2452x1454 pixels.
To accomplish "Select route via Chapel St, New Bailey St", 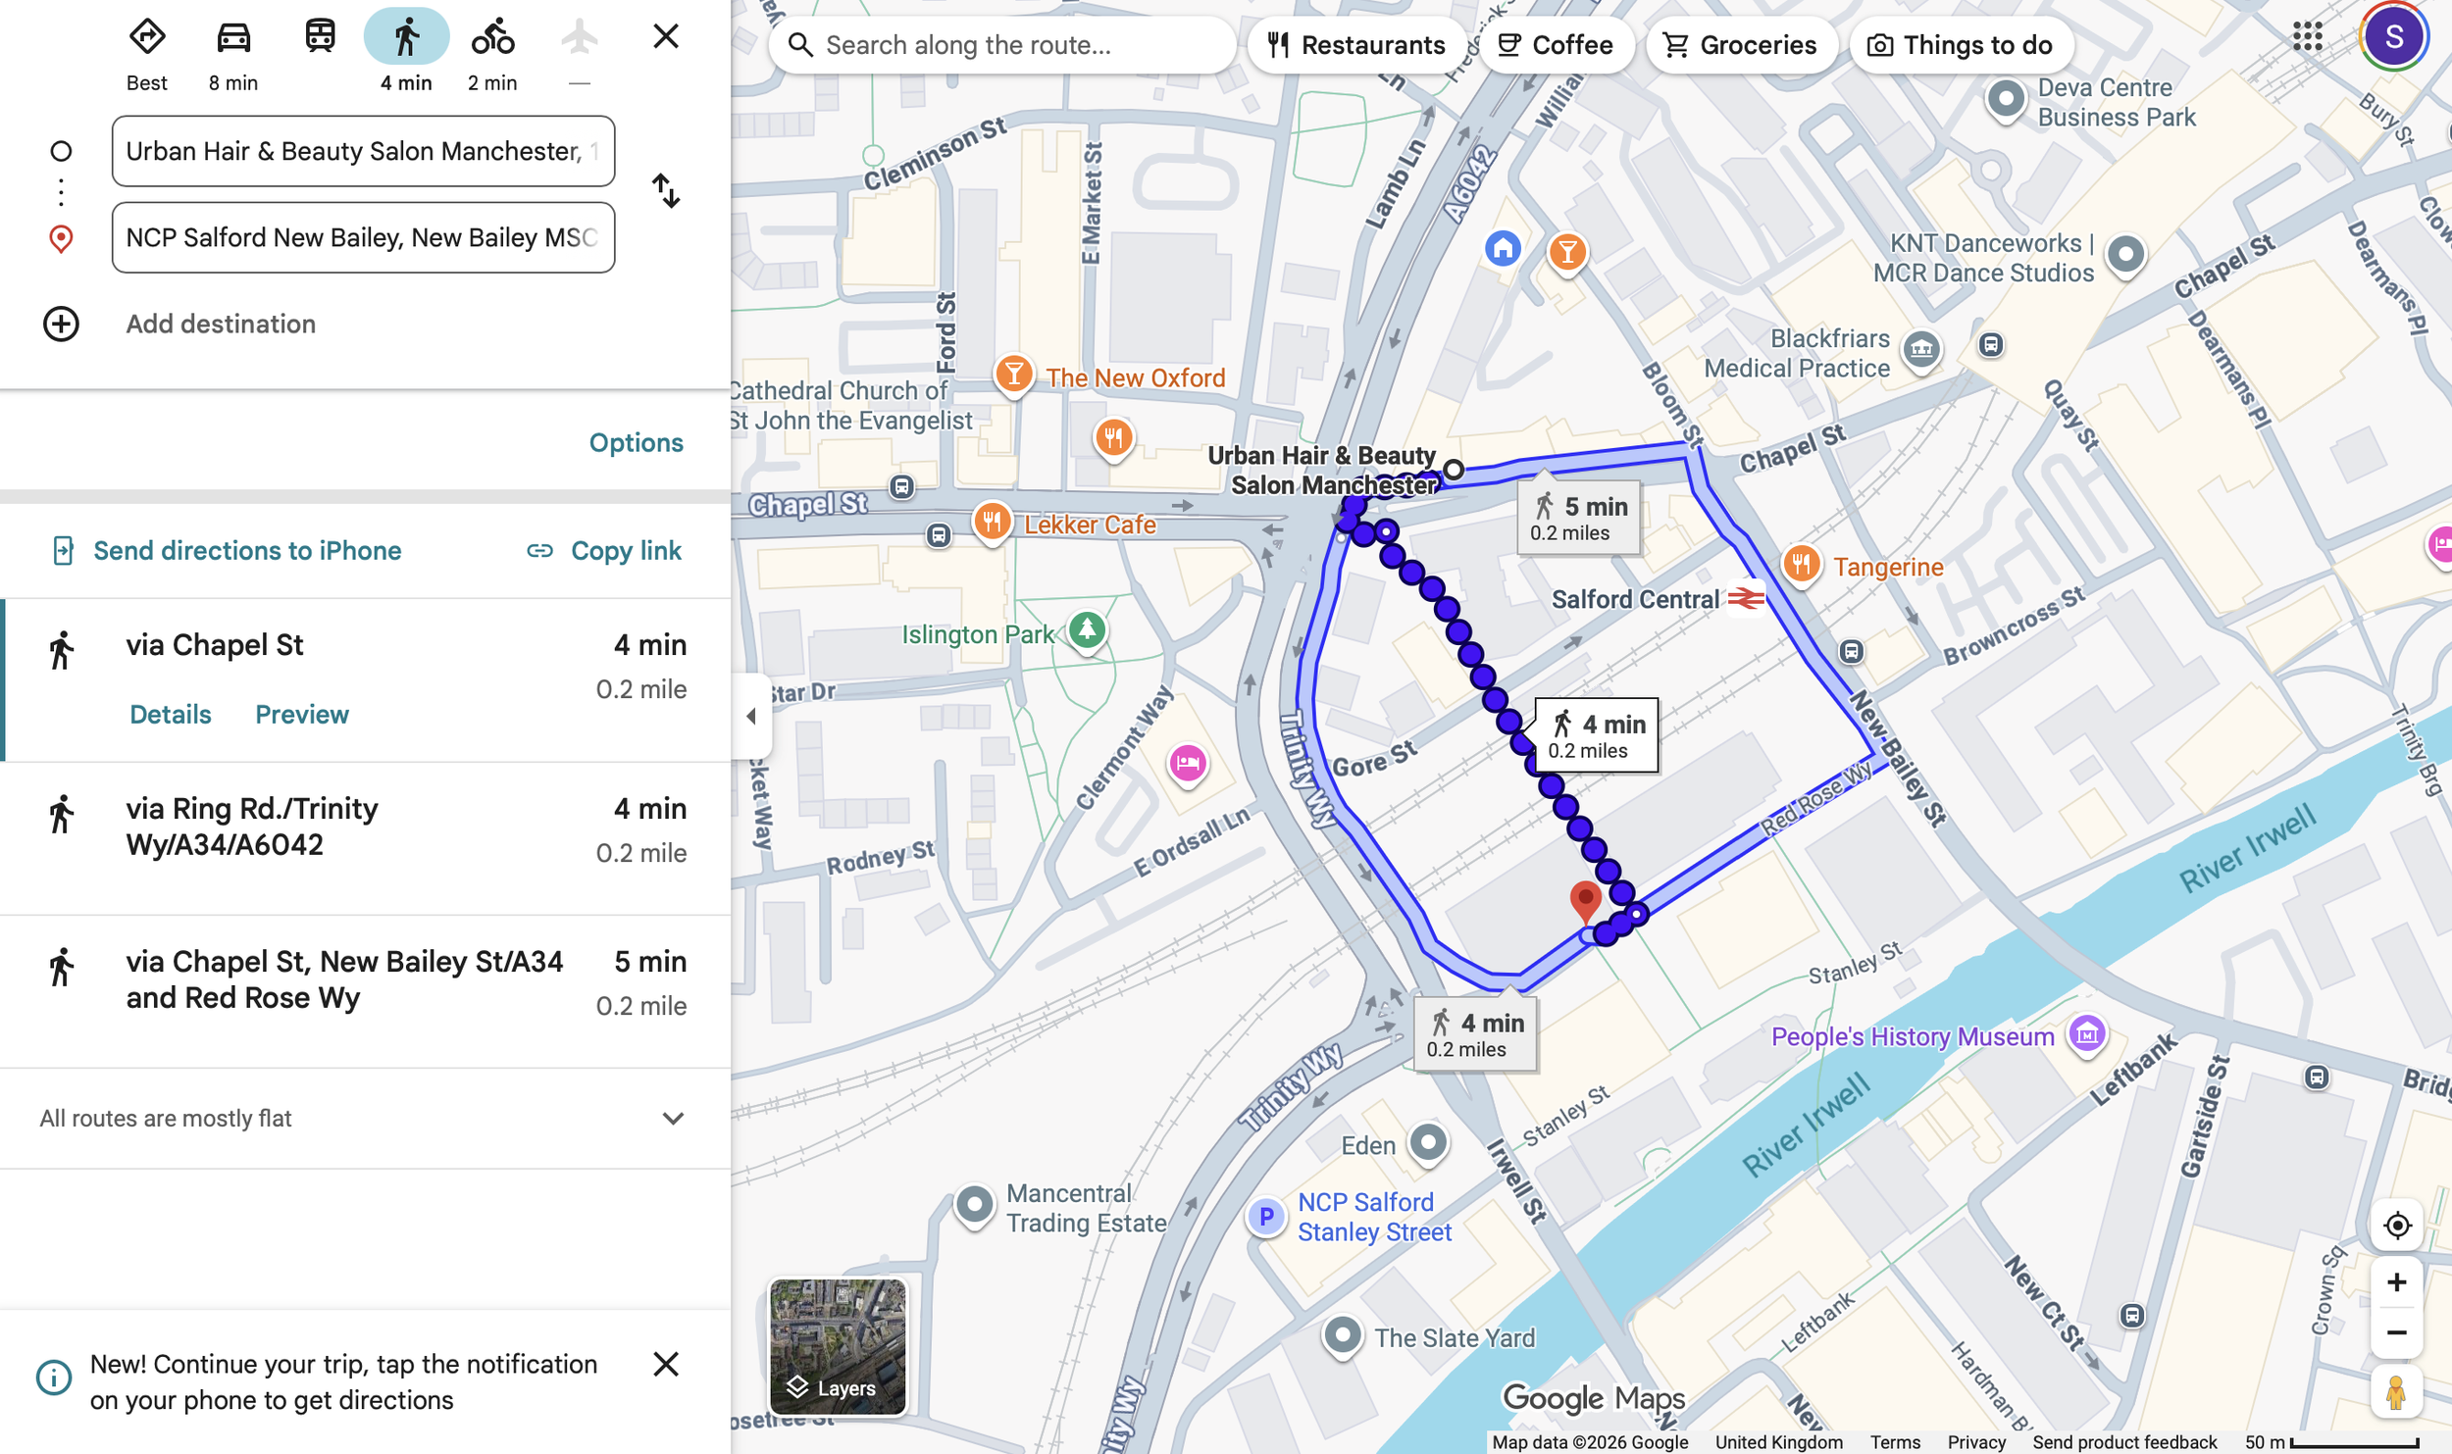I will [x=365, y=991].
